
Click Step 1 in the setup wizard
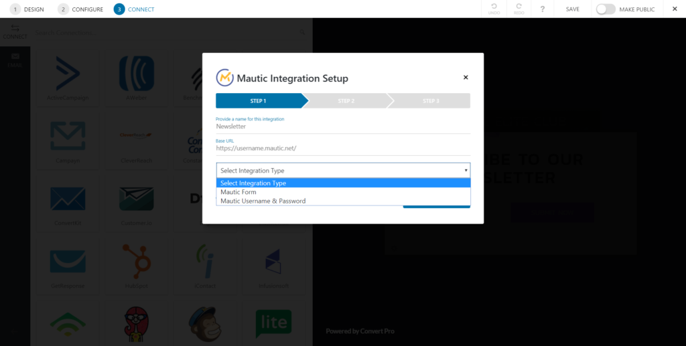(262, 101)
